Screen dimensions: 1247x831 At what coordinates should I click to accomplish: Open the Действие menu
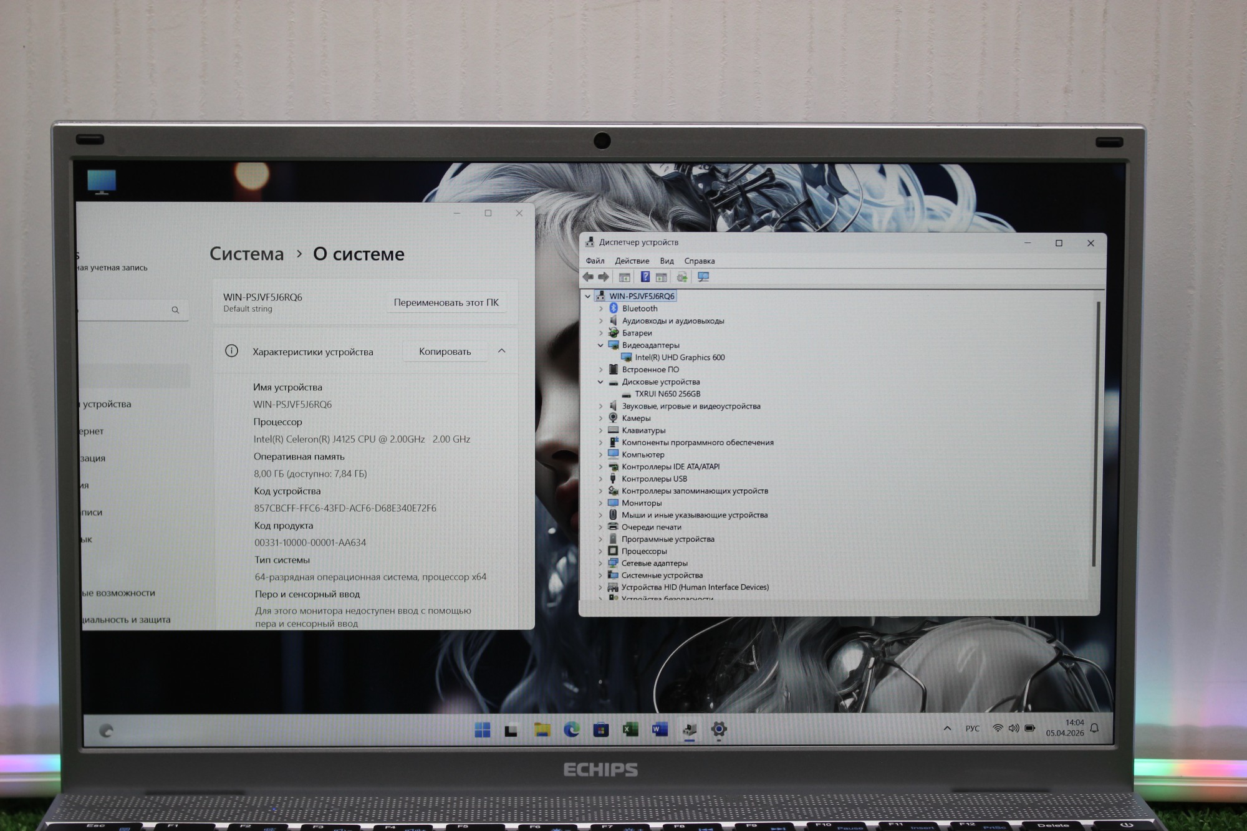pos(632,261)
